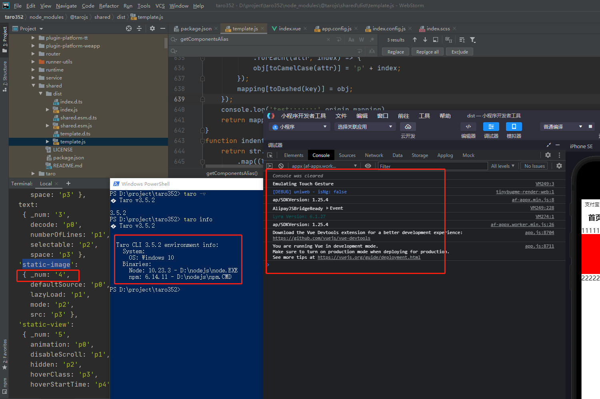Open the Network tab in devtools
Screen dimensions: 600x399
(x=374, y=155)
